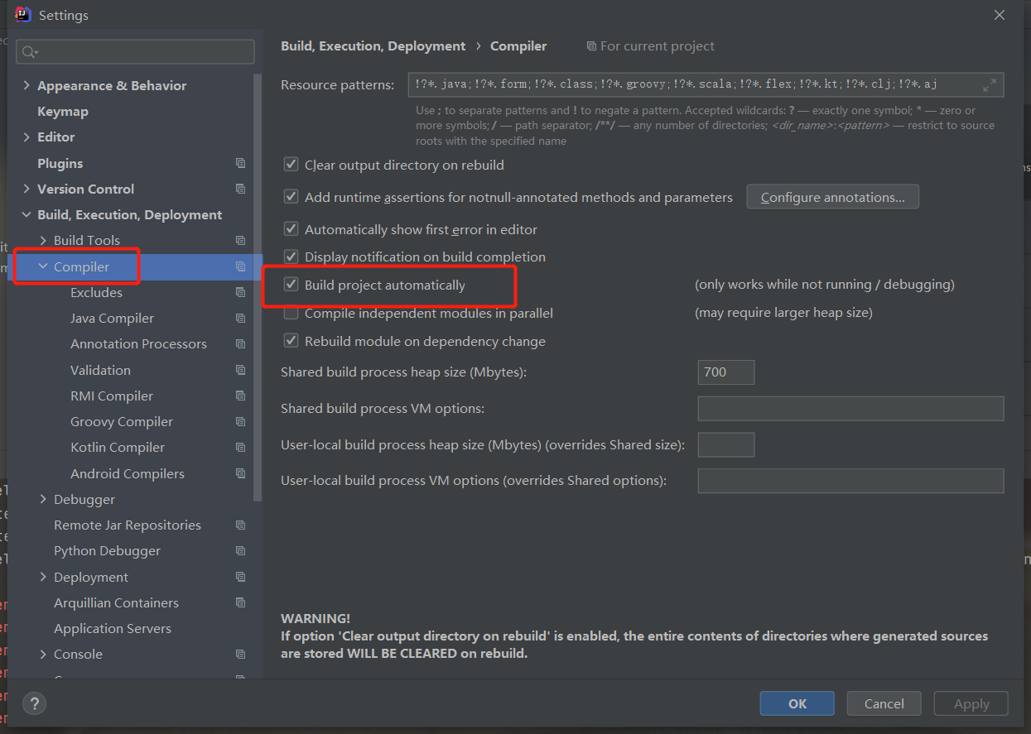The height and width of the screenshot is (734, 1031).
Task: Collapse the Build, Execution, Deployment section
Action: [x=26, y=214]
